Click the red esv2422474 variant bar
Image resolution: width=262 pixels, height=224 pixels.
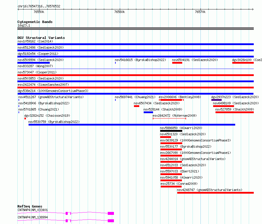pyautogui.click(x=135, y=88)
